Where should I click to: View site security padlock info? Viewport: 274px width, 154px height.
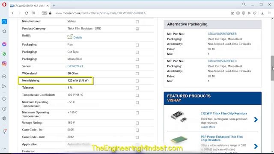(51, 13)
